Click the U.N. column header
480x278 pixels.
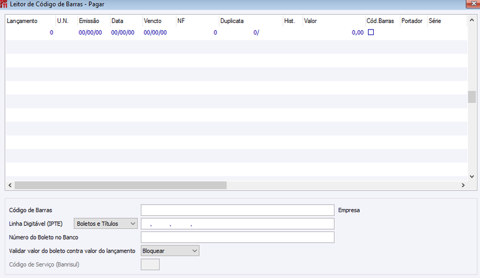tap(67, 21)
